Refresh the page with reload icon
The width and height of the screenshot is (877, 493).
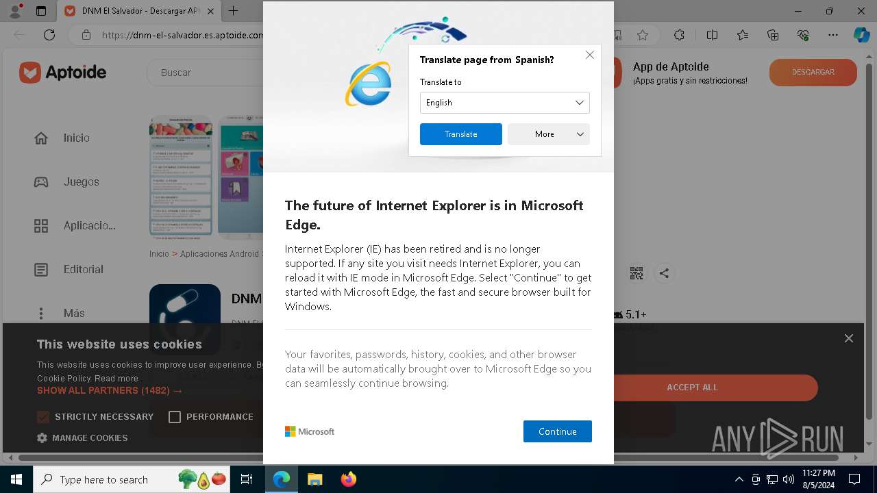[x=49, y=35]
